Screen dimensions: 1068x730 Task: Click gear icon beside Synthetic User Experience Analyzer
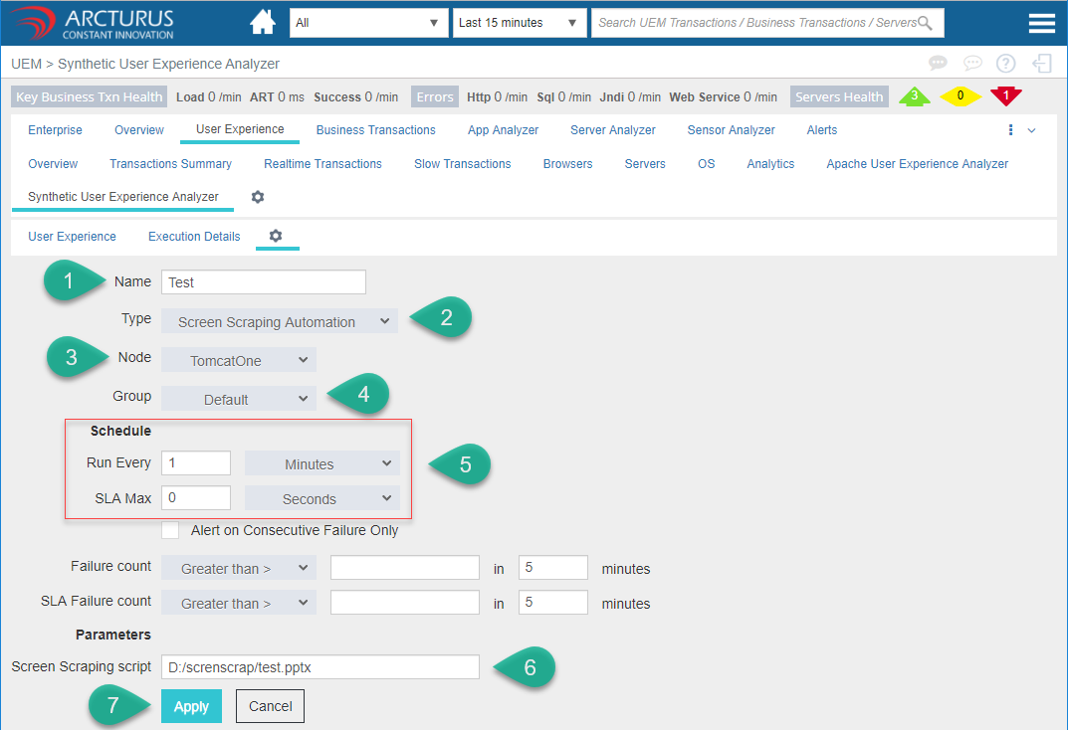[258, 197]
